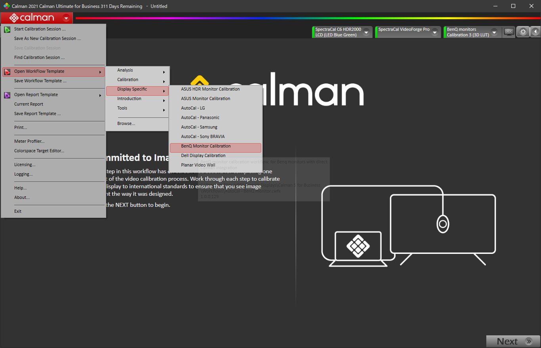Select ASUS Monitor Calibration workflow
This screenshot has width=541, height=348.
(x=216, y=98)
